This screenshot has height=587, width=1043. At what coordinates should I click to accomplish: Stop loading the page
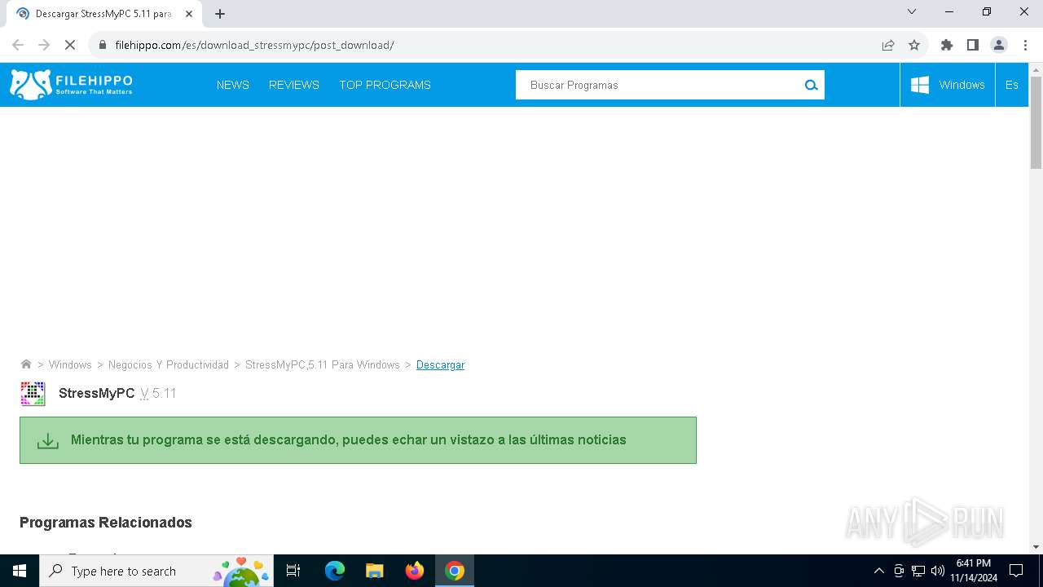(70, 45)
